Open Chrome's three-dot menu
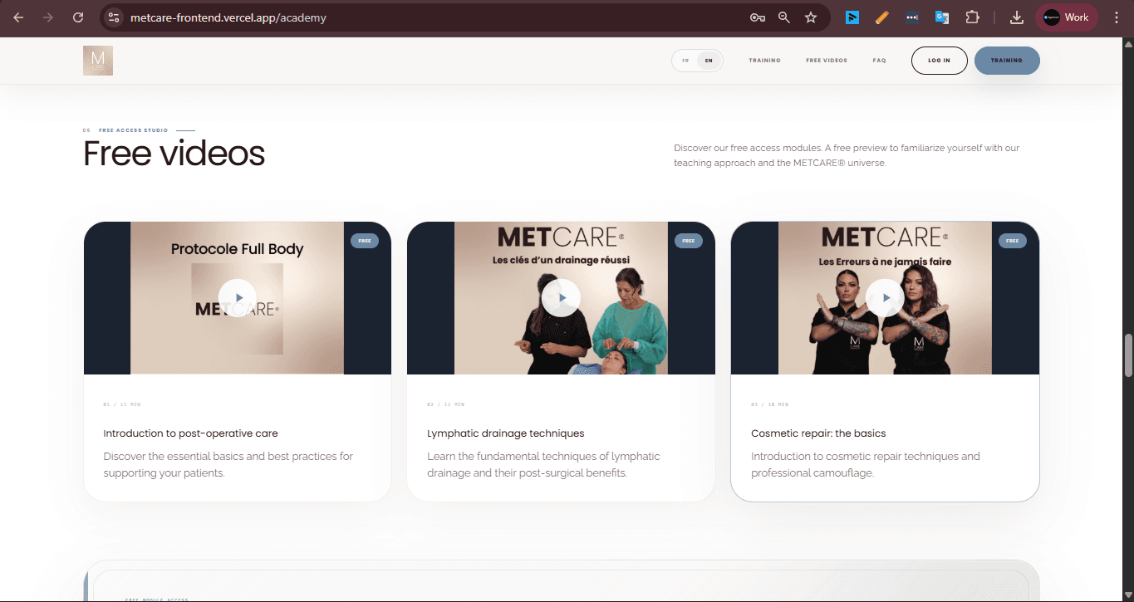 [1117, 17]
